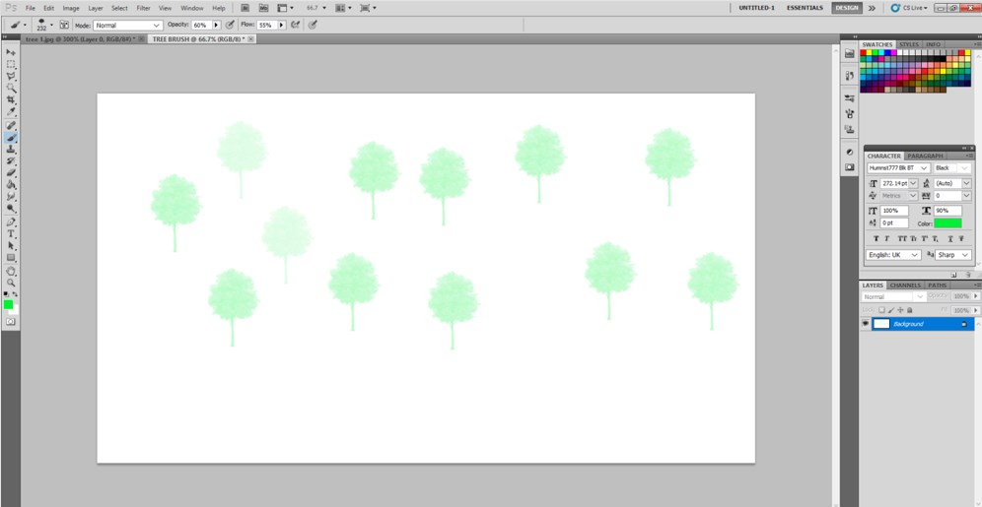Select the Eyedropper tool
Viewport: 982px width, 507px height.
click(x=11, y=112)
